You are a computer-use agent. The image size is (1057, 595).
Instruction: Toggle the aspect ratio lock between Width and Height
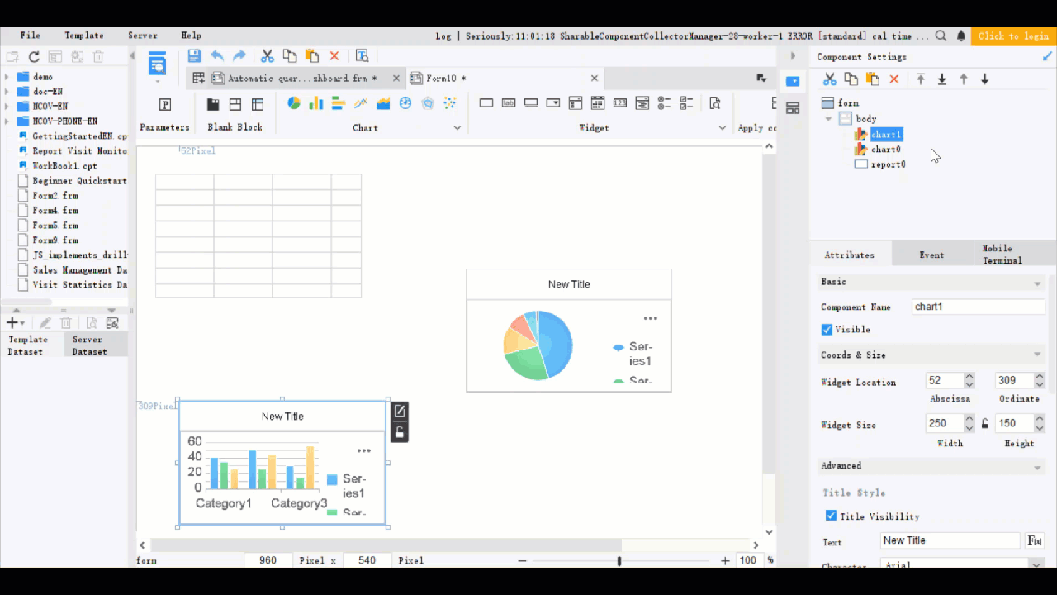click(984, 424)
